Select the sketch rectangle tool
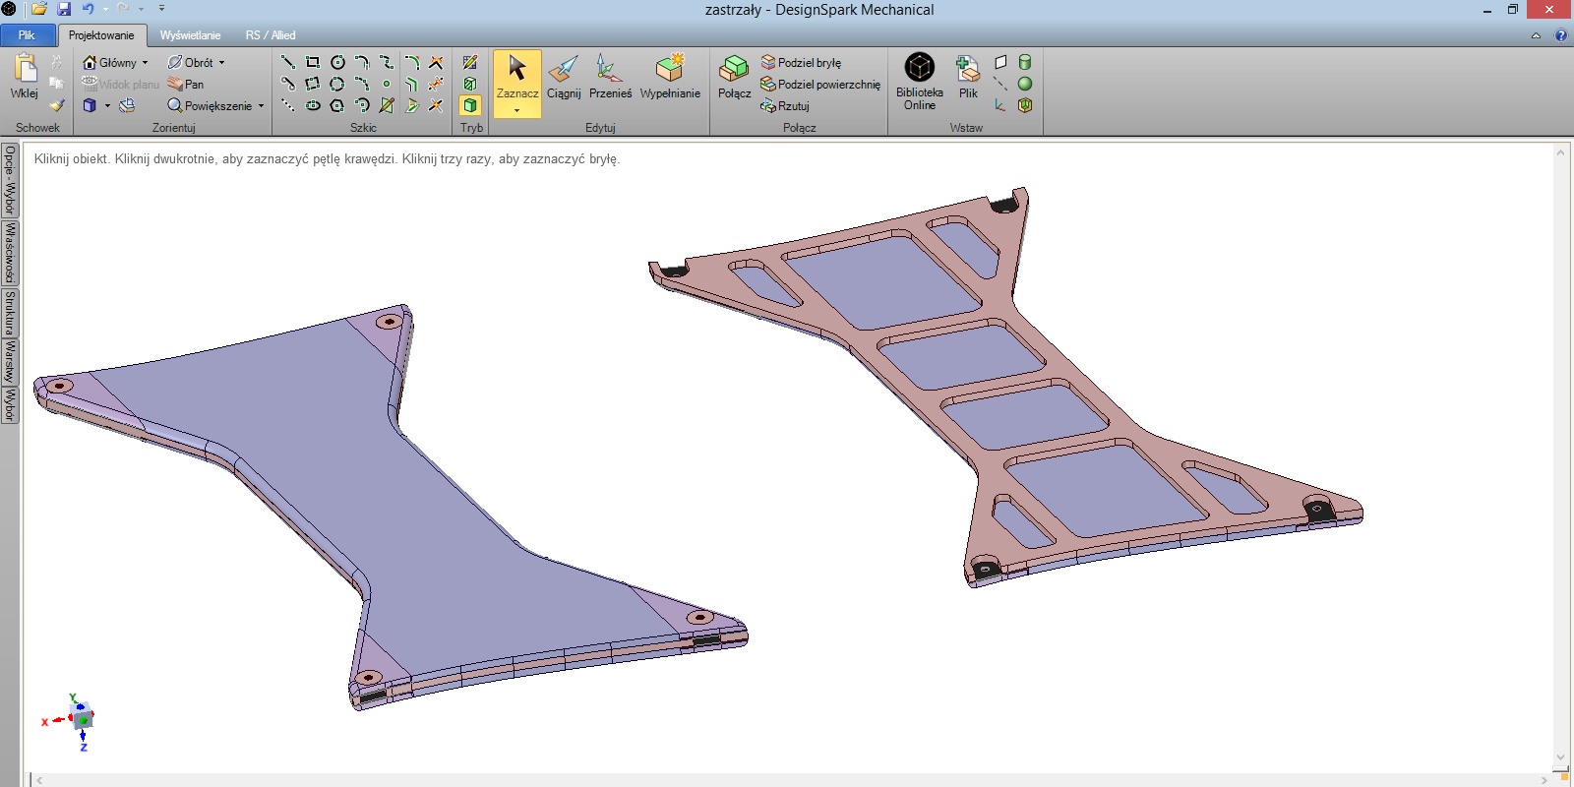 pos(313,62)
